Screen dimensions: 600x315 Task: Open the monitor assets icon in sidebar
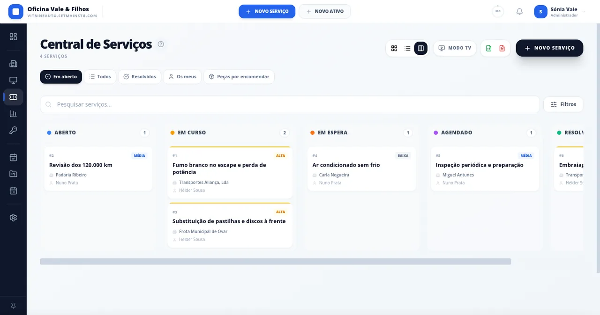[x=13, y=81]
